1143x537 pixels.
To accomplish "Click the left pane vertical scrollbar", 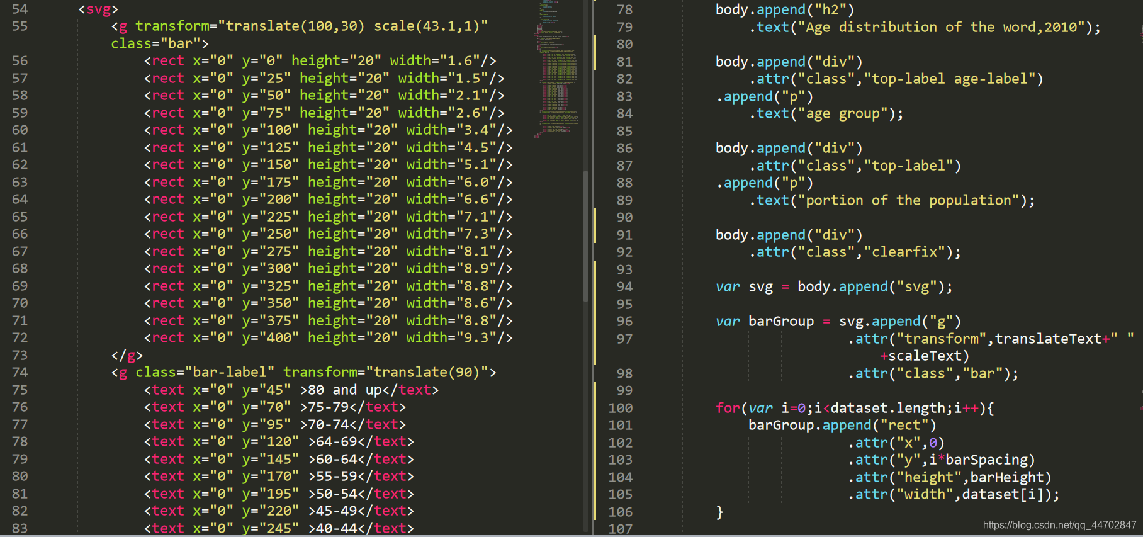I will [586, 236].
